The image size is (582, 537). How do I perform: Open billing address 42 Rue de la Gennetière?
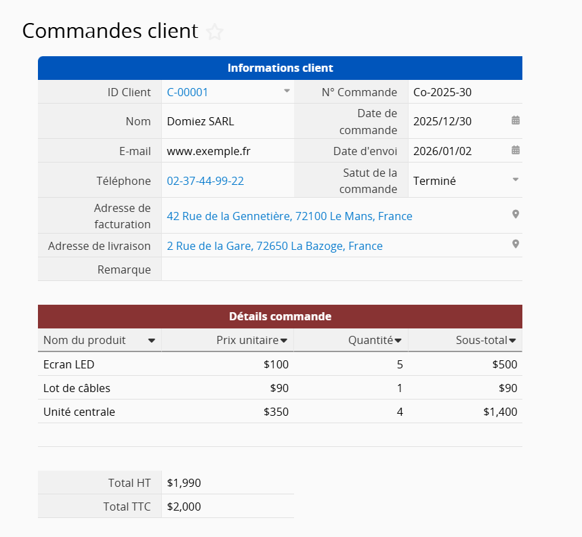pos(289,216)
